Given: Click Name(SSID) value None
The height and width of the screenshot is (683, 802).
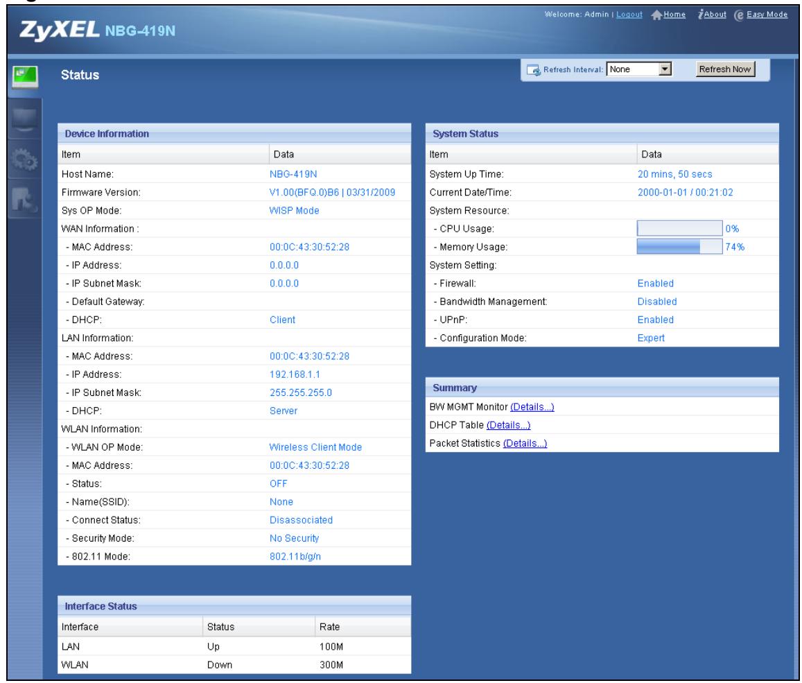Looking at the screenshot, I should (281, 502).
